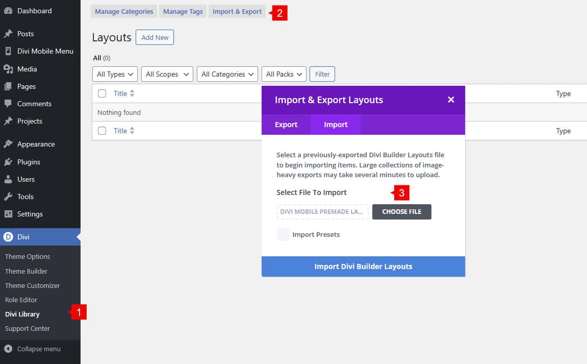Click the Comments speech bubble icon
Screen dimensions: 587x364
[8, 104]
